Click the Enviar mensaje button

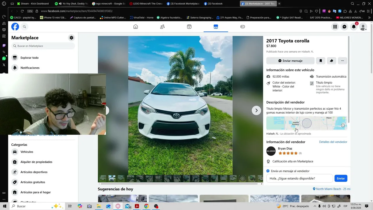[290, 61]
